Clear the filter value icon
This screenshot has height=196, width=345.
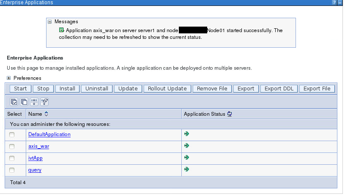click(44, 102)
